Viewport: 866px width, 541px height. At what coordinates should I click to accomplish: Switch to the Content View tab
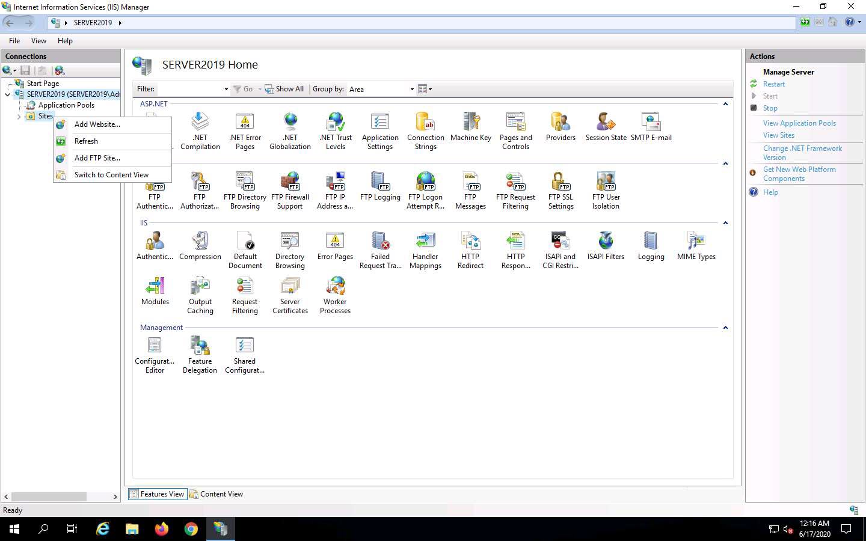[x=216, y=494]
